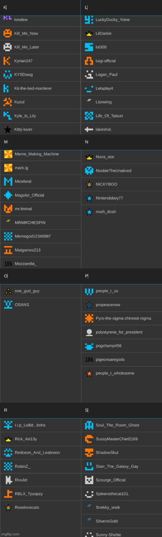
Task: Select Meme_Making_Machine username
Action: point(37,154)
